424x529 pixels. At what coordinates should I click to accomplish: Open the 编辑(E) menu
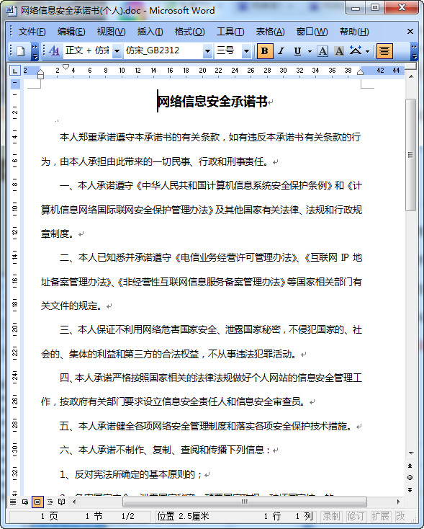click(x=71, y=32)
